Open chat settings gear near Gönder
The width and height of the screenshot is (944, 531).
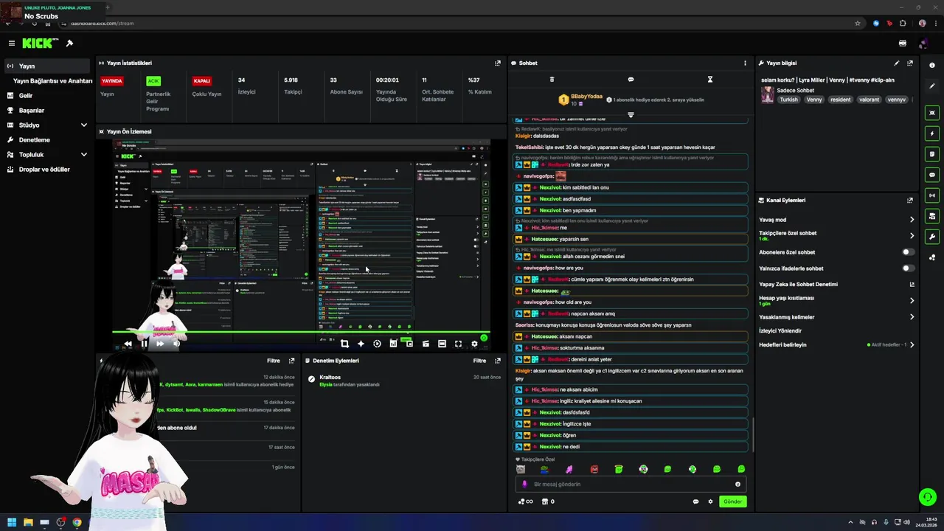pyautogui.click(x=711, y=502)
